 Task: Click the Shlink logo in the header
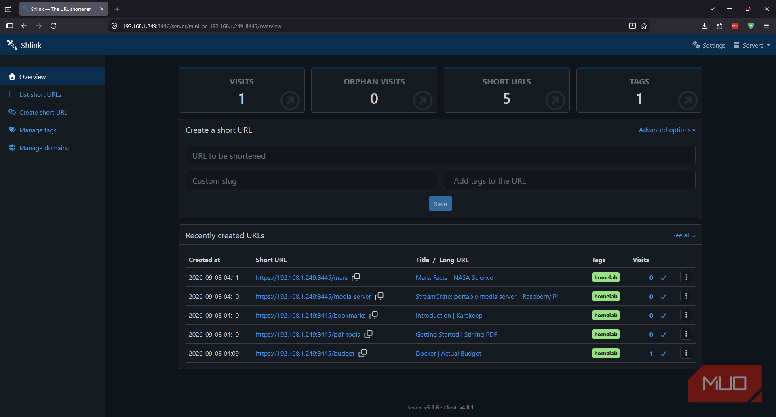pyautogui.click(x=24, y=45)
